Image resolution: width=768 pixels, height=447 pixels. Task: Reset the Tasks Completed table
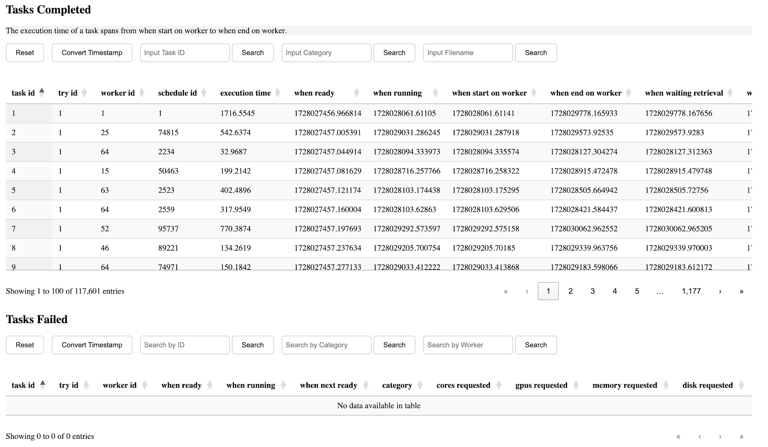[x=25, y=53]
